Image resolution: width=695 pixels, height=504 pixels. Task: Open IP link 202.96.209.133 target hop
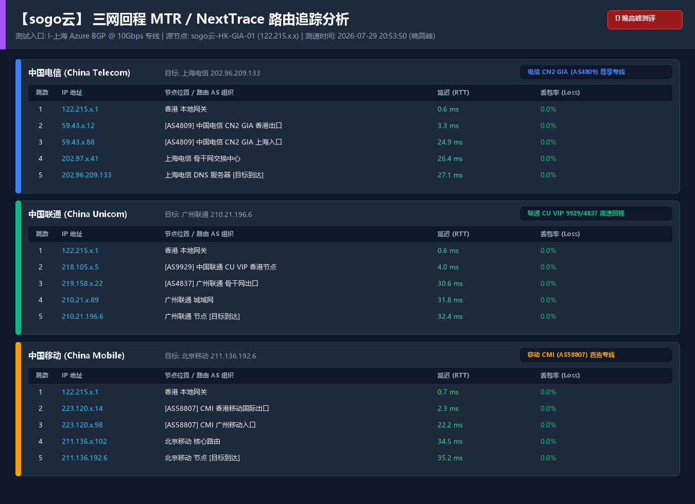pyautogui.click(x=86, y=175)
